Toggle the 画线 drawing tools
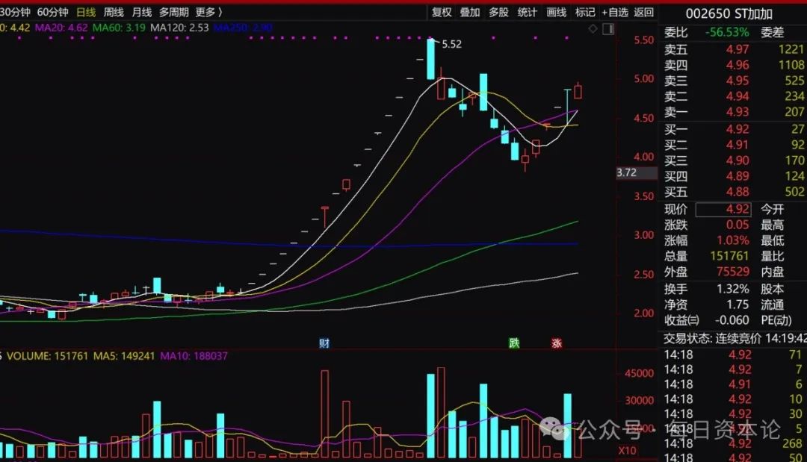 pos(557,12)
